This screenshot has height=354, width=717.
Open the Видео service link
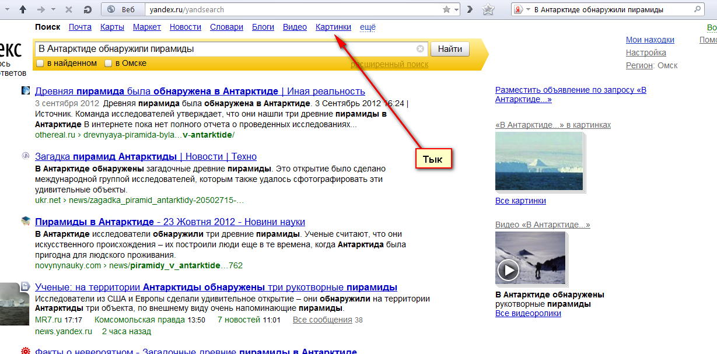pyautogui.click(x=295, y=27)
